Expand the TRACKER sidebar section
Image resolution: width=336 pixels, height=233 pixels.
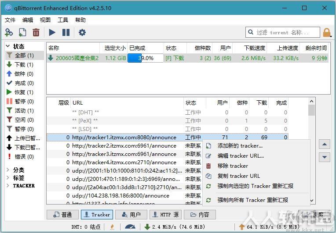[x=8, y=186]
